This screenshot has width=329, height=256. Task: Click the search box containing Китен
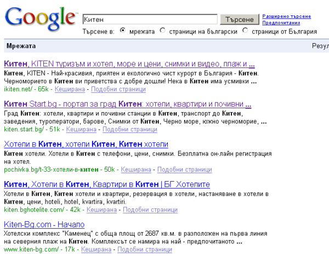tap(150, 20)
